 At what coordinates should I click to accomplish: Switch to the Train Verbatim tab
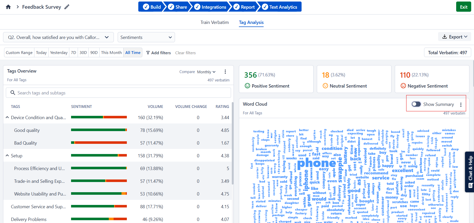click(x=214, y=22)
